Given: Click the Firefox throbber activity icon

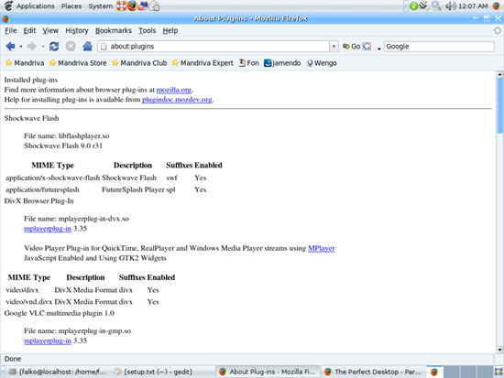Looking at the screenshot, I should [x=498, y=30].
